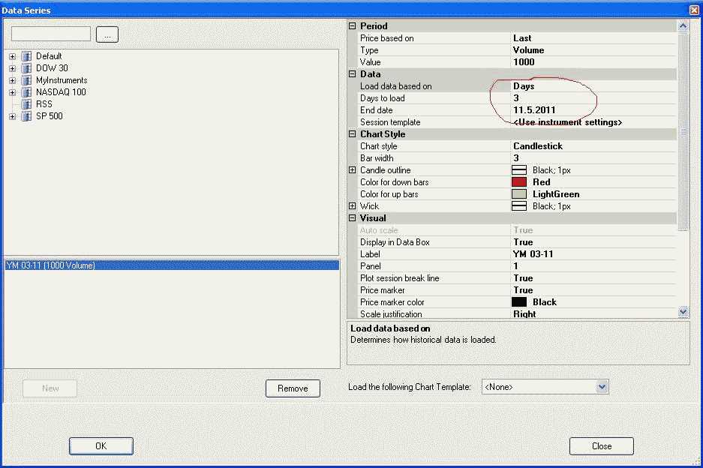This screenshot has height=468, width=703.
Task: Select the Black price marker color swatch
Action: tap(519, 302)
